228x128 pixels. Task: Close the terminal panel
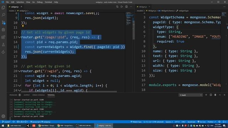point(224,95)
